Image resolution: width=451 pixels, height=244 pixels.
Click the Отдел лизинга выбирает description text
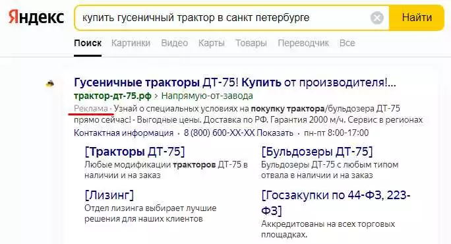[x=150, y=214]
